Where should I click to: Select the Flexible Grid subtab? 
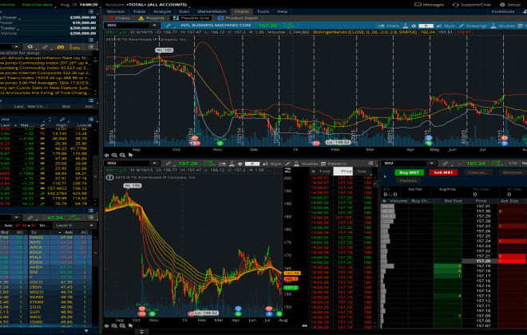(x=192, y=18)
